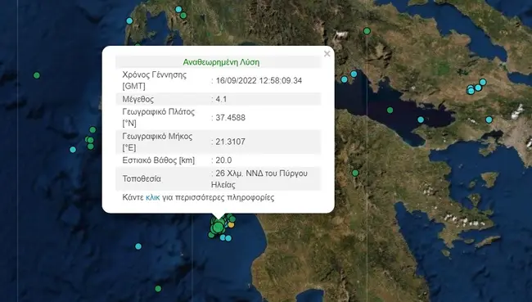Click the magnitude value 4.1 row

tap(219, 99)
